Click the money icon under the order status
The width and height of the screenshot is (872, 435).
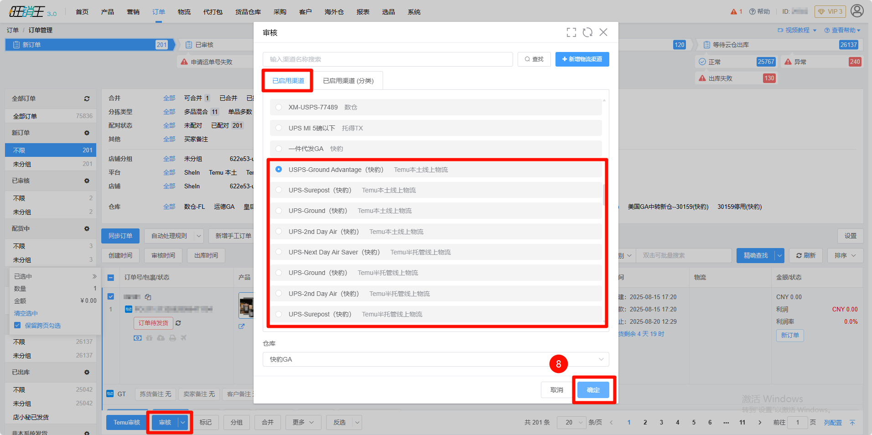(137, 338)
